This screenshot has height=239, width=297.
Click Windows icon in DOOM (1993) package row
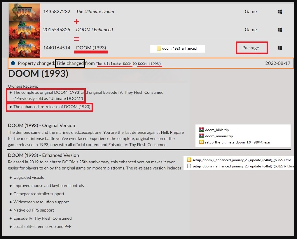[280, 48]
